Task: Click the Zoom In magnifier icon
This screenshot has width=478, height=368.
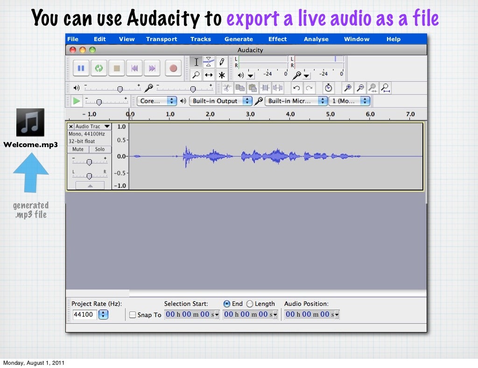Action: point(347,88)
